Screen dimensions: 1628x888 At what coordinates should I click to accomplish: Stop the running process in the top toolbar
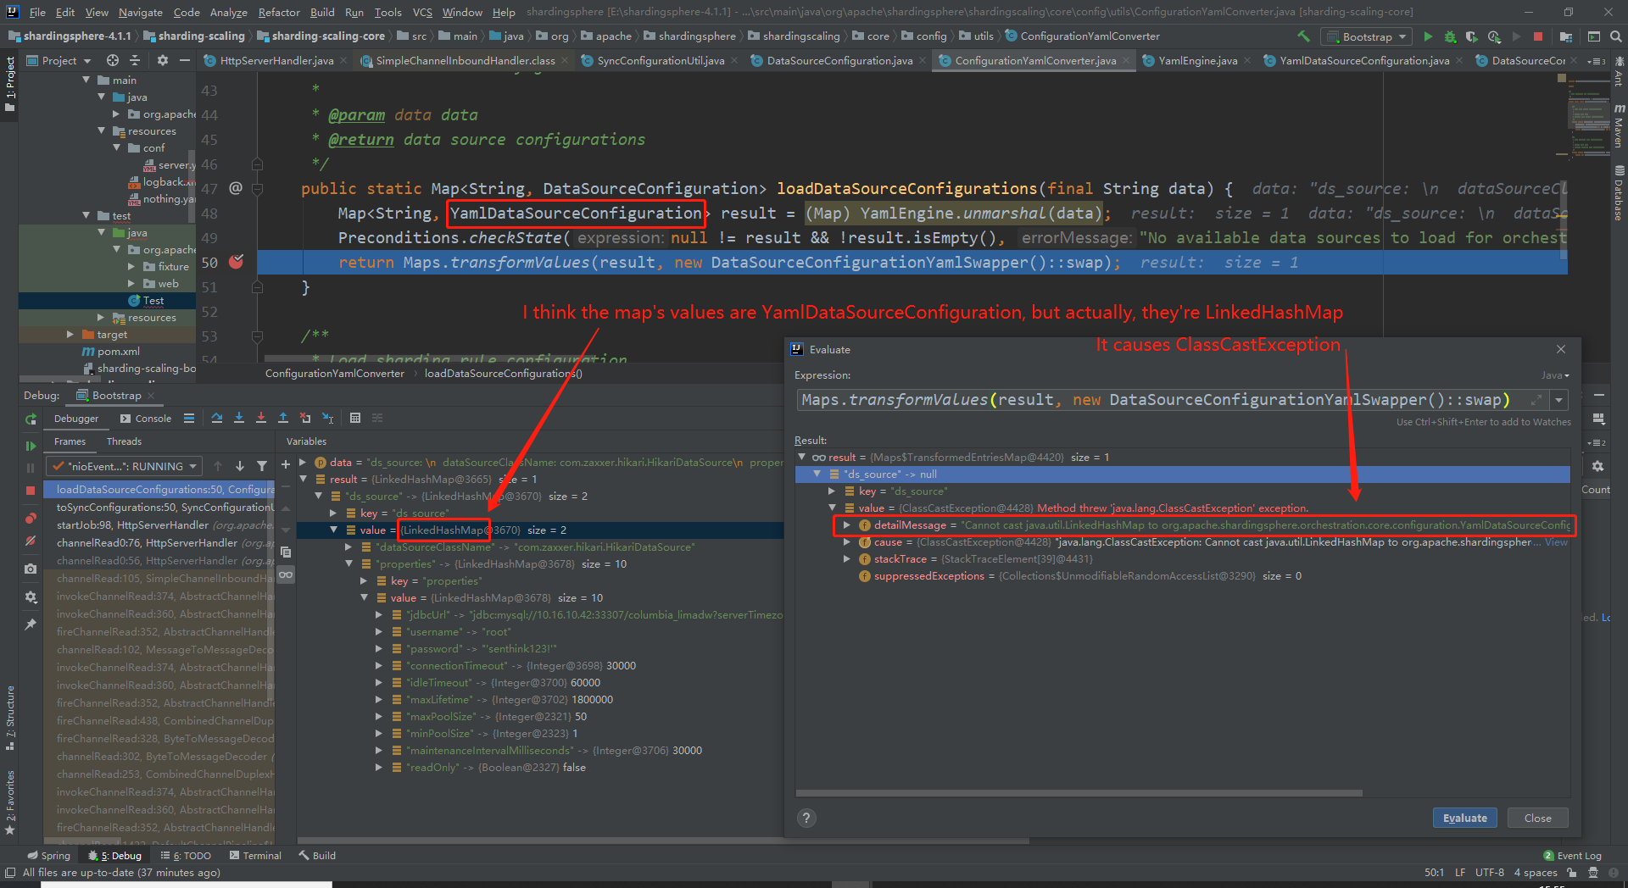[1538, 36]
